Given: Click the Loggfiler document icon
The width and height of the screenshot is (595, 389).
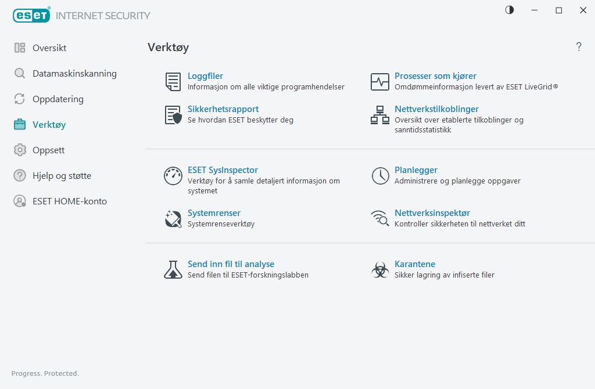Looking at the screenshot, I should (x=173, y=82).
